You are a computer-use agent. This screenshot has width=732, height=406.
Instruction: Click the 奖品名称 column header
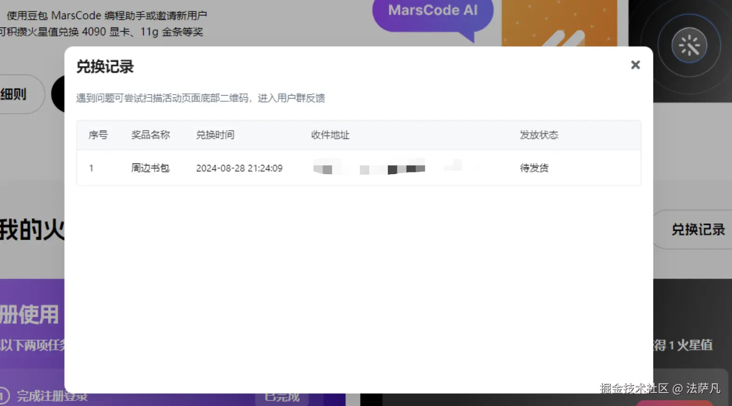151,135
